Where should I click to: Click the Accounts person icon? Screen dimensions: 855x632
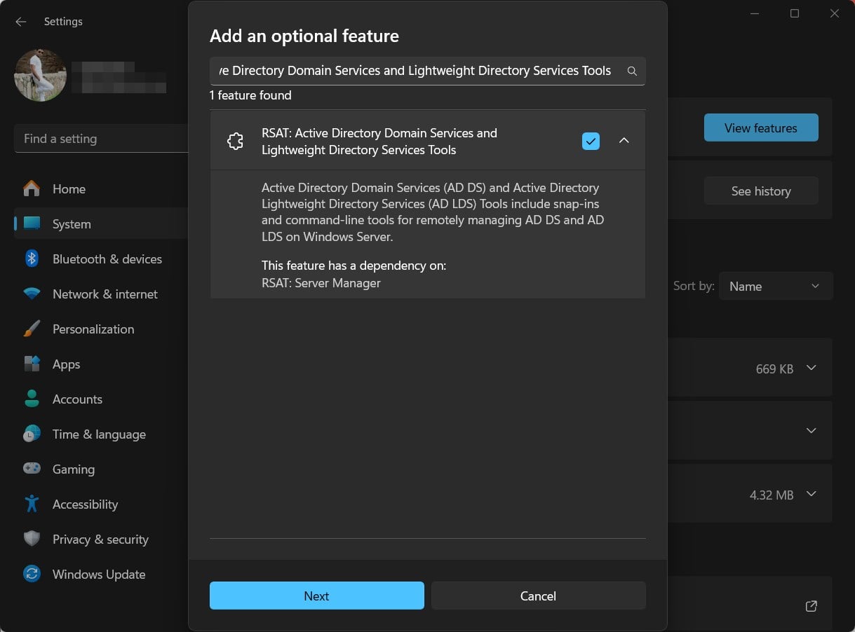coord(32,399)
